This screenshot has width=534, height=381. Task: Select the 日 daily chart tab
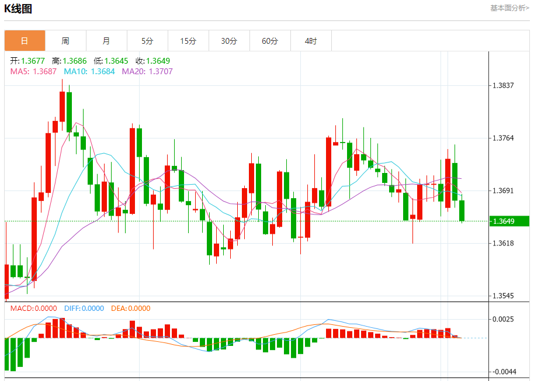[25, 41]
